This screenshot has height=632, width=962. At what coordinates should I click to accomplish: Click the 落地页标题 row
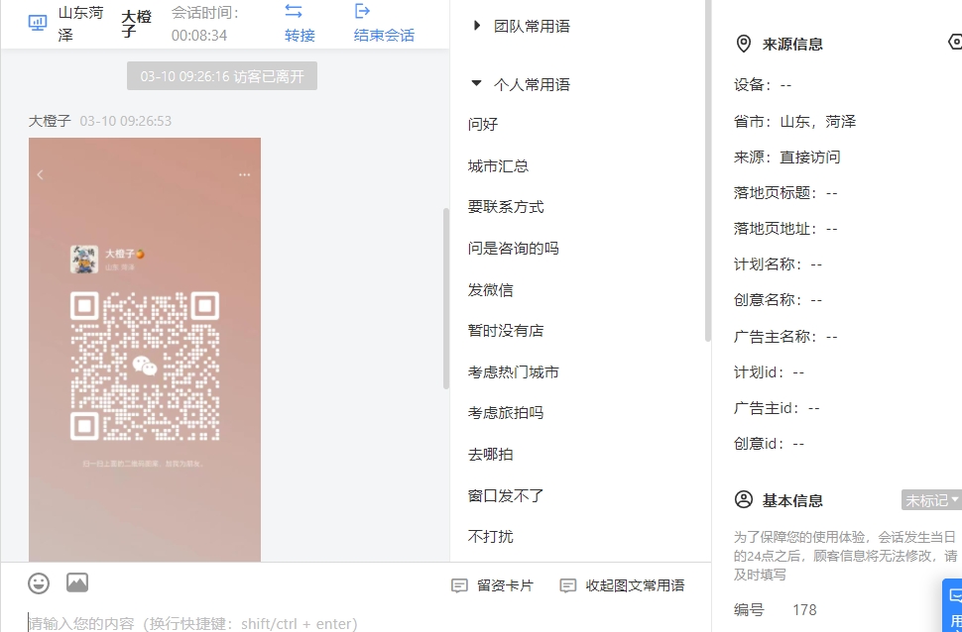click(785, 193)
